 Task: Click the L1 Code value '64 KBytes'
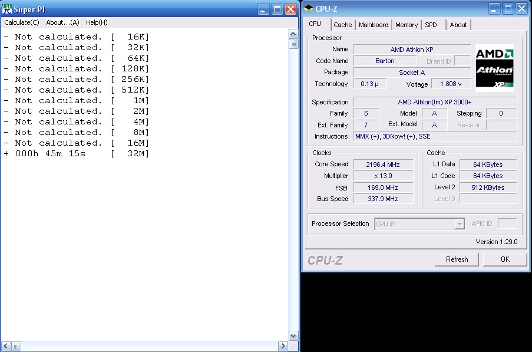pos(488,176)
